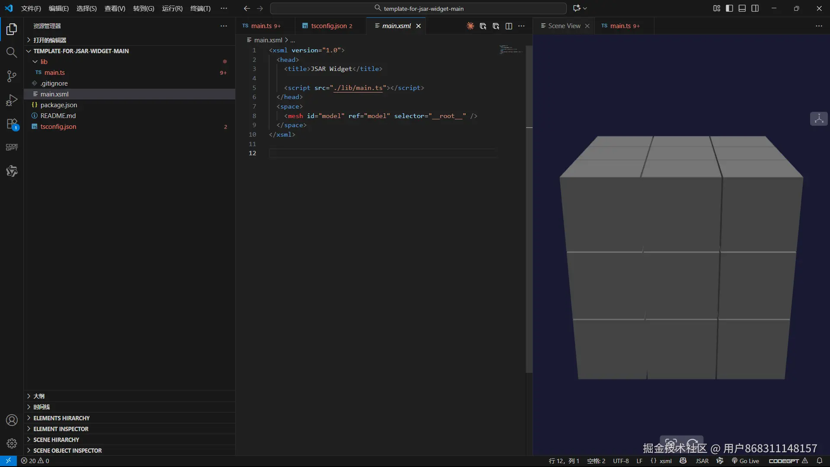Click the orange Claude spark icon in editor toolbar
Screen dimensions: 830x467
[x=470, y=26]
